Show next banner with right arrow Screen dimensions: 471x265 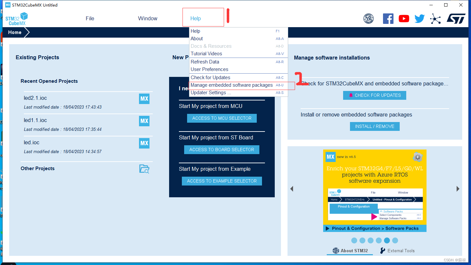click(458, 189)
